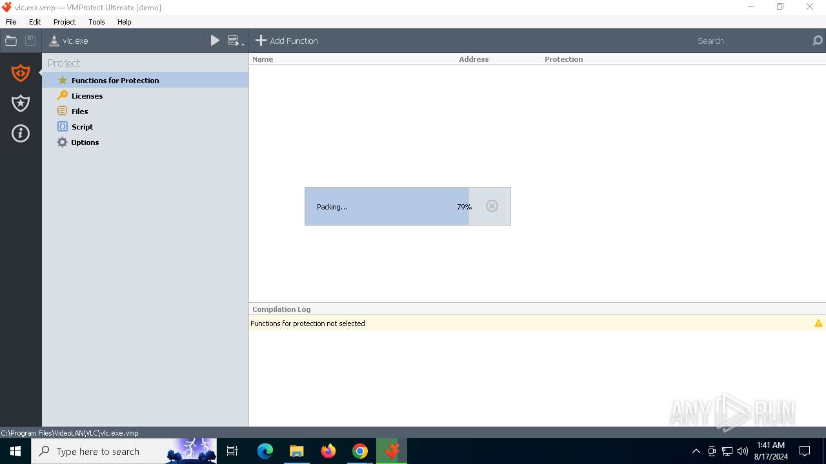The image size is (826, 464).
Task: Open the Windows Start menu
Action: pos(15,451)
